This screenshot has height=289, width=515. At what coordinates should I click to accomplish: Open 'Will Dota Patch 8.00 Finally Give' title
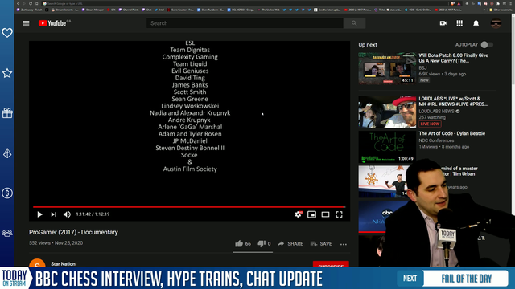(x=453, y=58)
